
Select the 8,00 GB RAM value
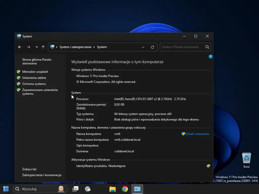coord(119,105)
